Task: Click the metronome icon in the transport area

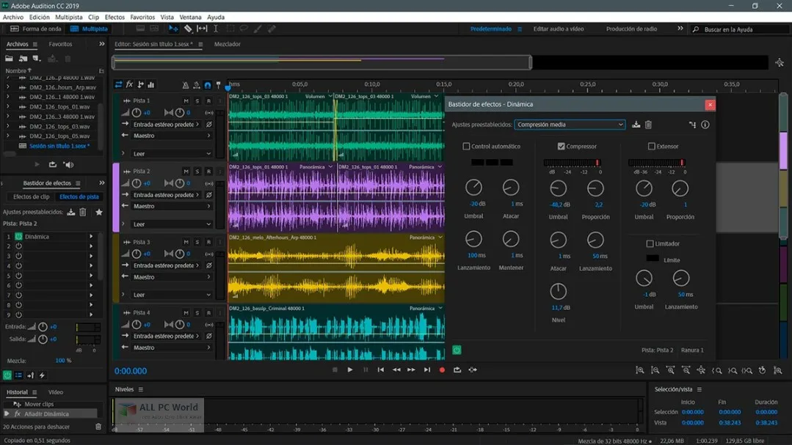Action: pos(186,86)
